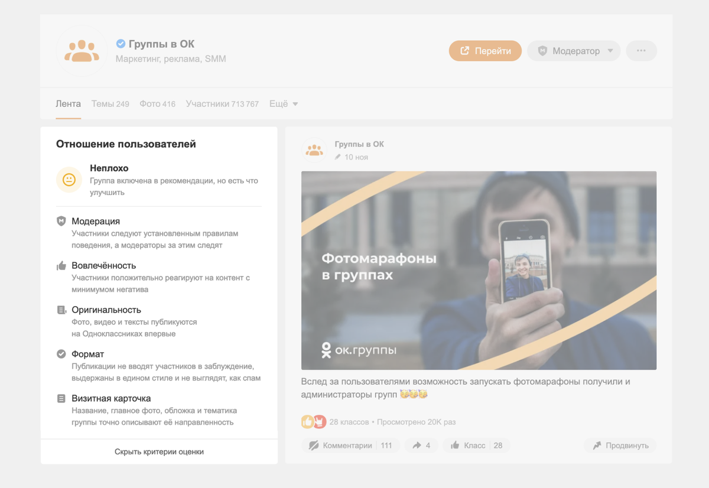Collapse criteria with Скрыть критерии оценки
This screenshot has width=709, height=488.
[159, 451]
